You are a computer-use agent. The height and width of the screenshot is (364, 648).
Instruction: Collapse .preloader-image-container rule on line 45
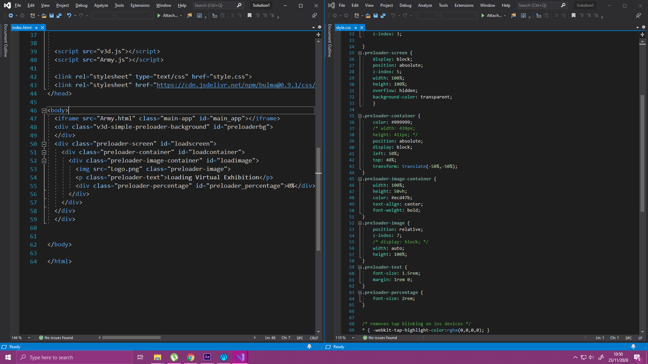(360, 179)
